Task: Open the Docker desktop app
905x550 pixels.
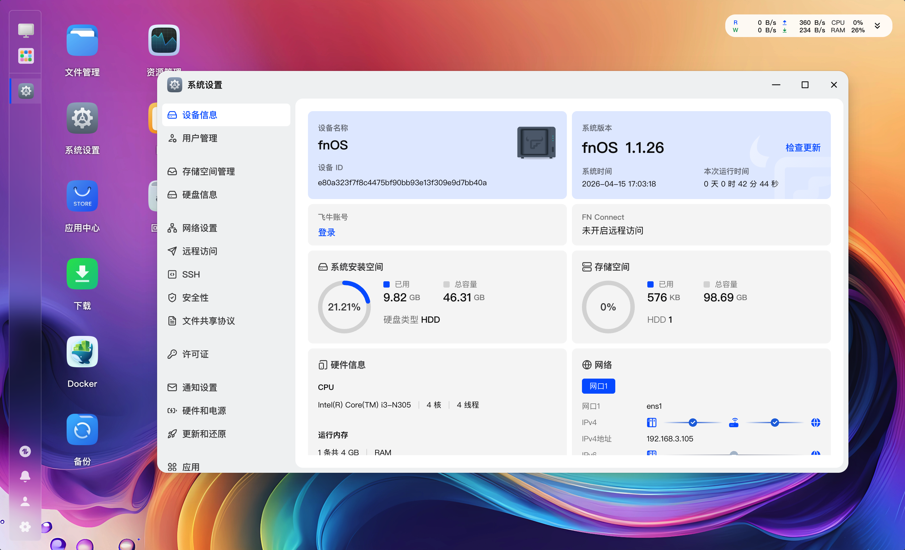Action: (82, 352)
